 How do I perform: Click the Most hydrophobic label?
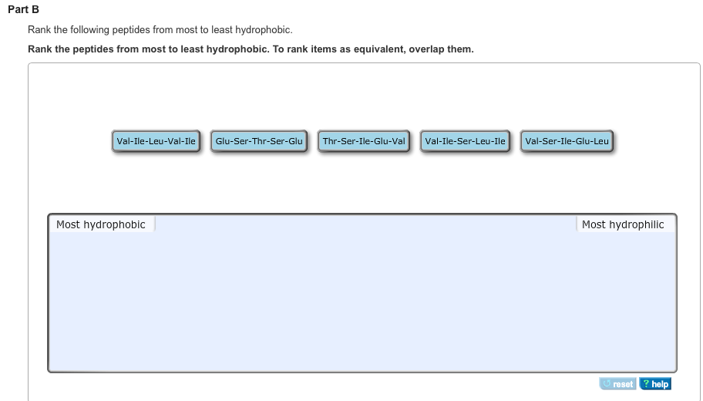tap(101, 224)
